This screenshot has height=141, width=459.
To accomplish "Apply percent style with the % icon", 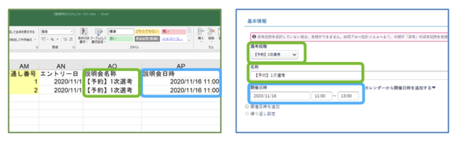I will click(x=52, y=39).
